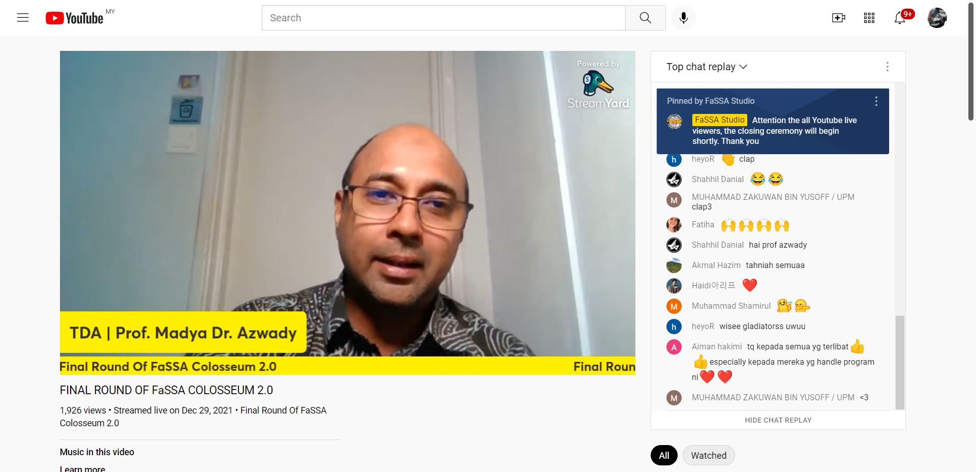
Task: Click the chat replay scrollbar thumb
Action: tap(900, 362)
